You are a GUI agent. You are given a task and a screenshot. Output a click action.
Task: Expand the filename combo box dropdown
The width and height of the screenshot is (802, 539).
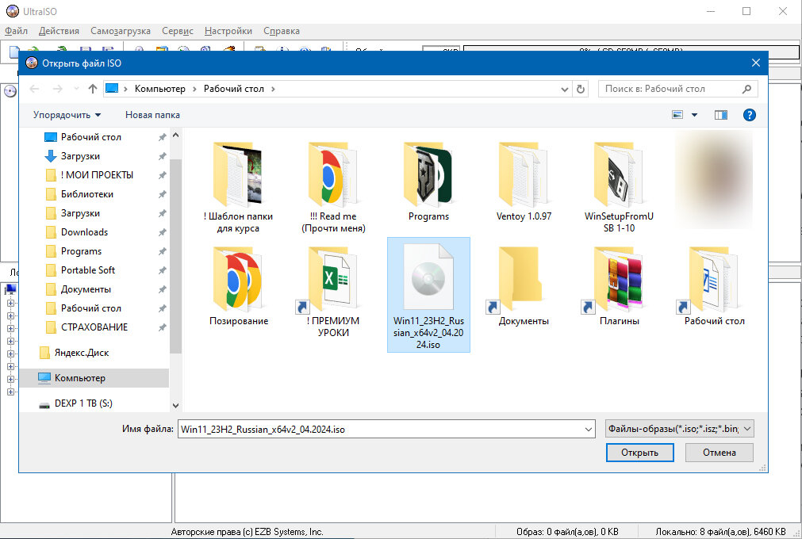(x=588, y=428)
